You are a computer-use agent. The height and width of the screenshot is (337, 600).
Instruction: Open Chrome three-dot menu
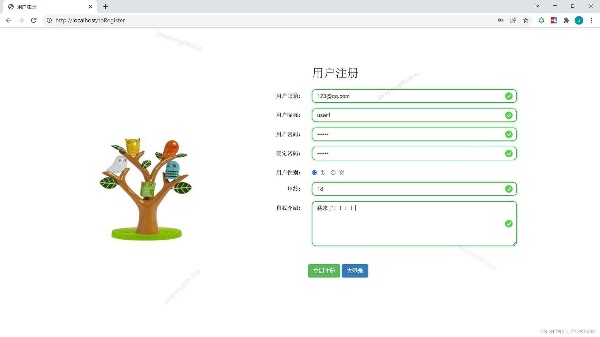pyautogui.click(x=591, y=20)
